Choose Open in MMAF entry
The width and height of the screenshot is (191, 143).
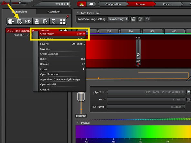tap(62, 84)
